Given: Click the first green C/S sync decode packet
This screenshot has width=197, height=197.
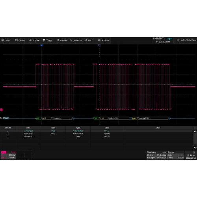Looking at the screenshot, I should (x=38, y=118).
